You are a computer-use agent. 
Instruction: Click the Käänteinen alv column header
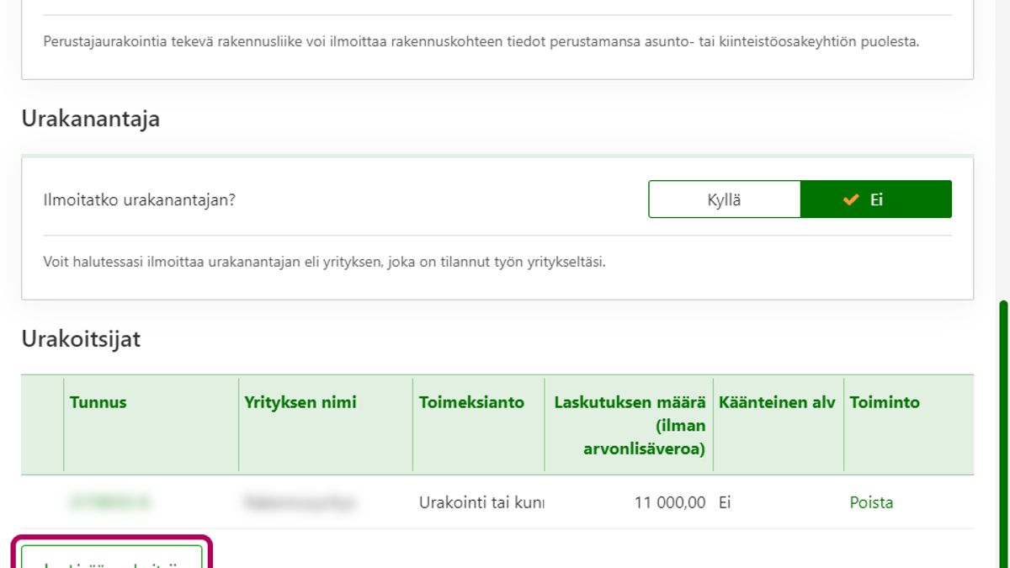pyautogui.click(x=777, y=402)
